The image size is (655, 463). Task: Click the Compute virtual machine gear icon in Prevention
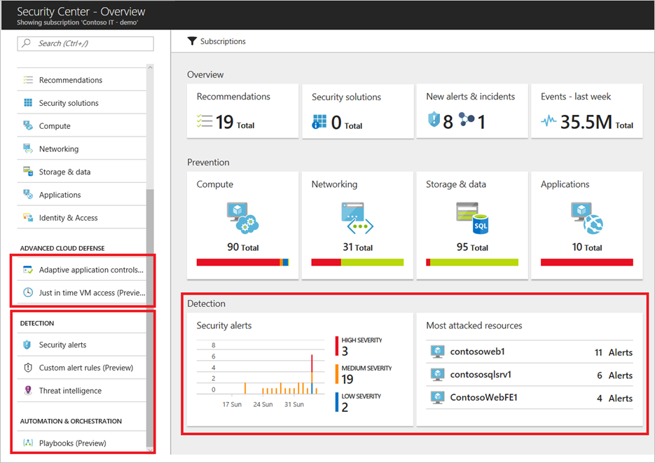click(x=242, y=218)
